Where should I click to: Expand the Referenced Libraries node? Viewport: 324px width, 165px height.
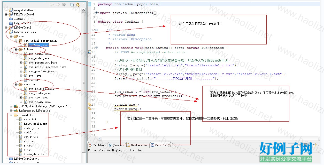click(x=11, y=111)
